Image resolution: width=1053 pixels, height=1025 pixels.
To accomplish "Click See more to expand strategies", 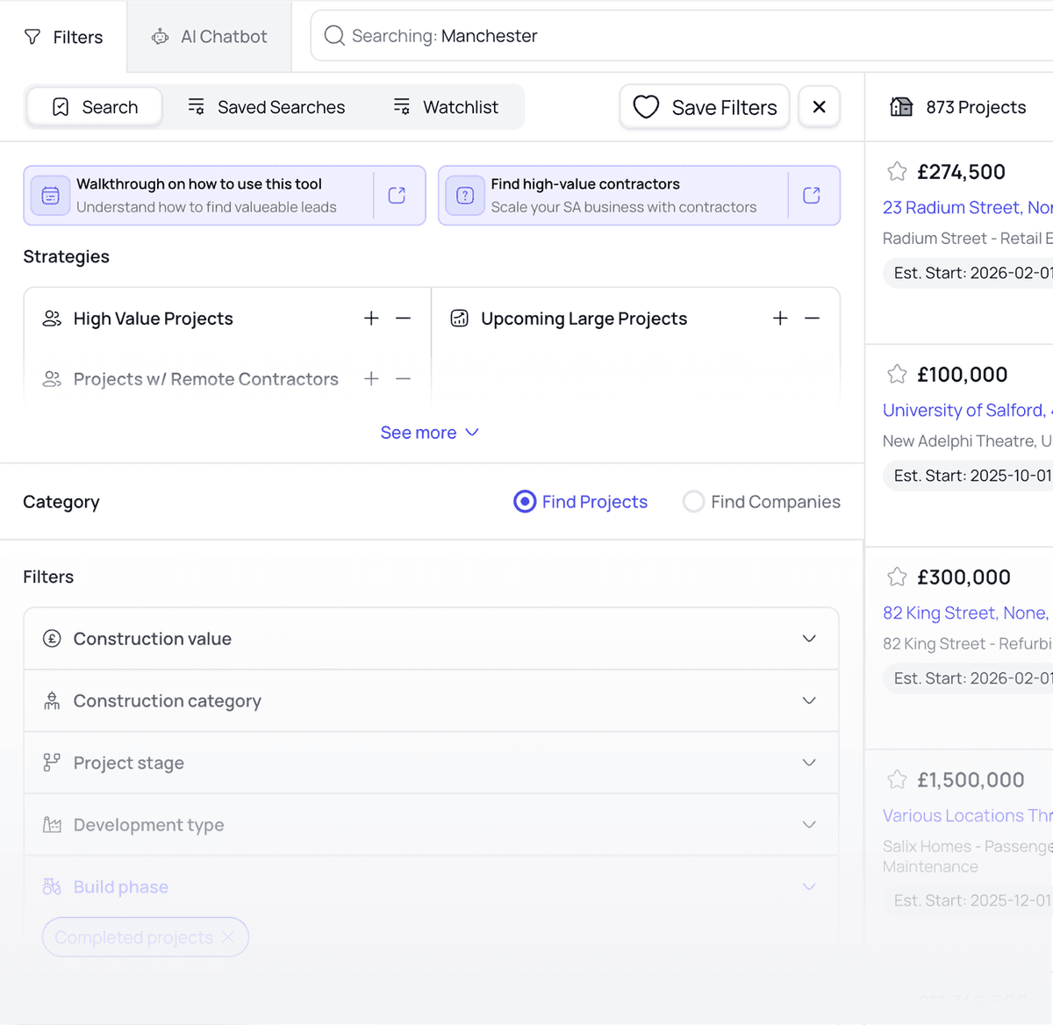I will 429,433.
